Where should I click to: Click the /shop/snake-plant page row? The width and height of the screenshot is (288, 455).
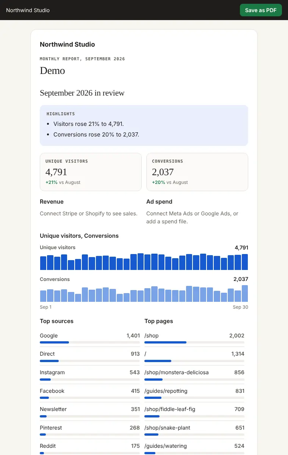pyautogui.click(x=194, y=430)
